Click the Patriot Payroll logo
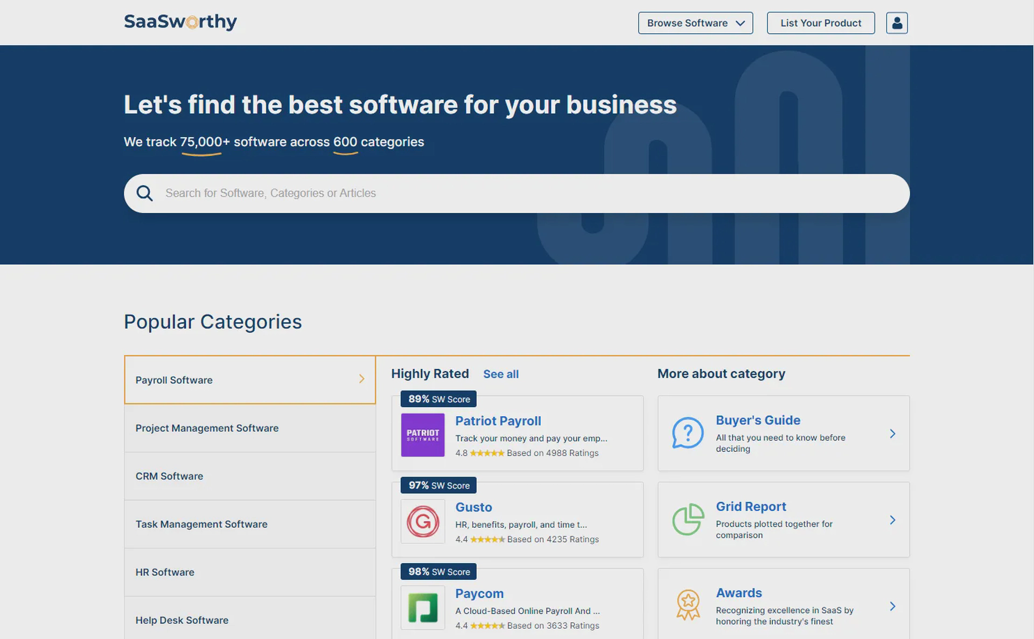The width and height of the screenshot is (1034, 639). tap(423, 435)
